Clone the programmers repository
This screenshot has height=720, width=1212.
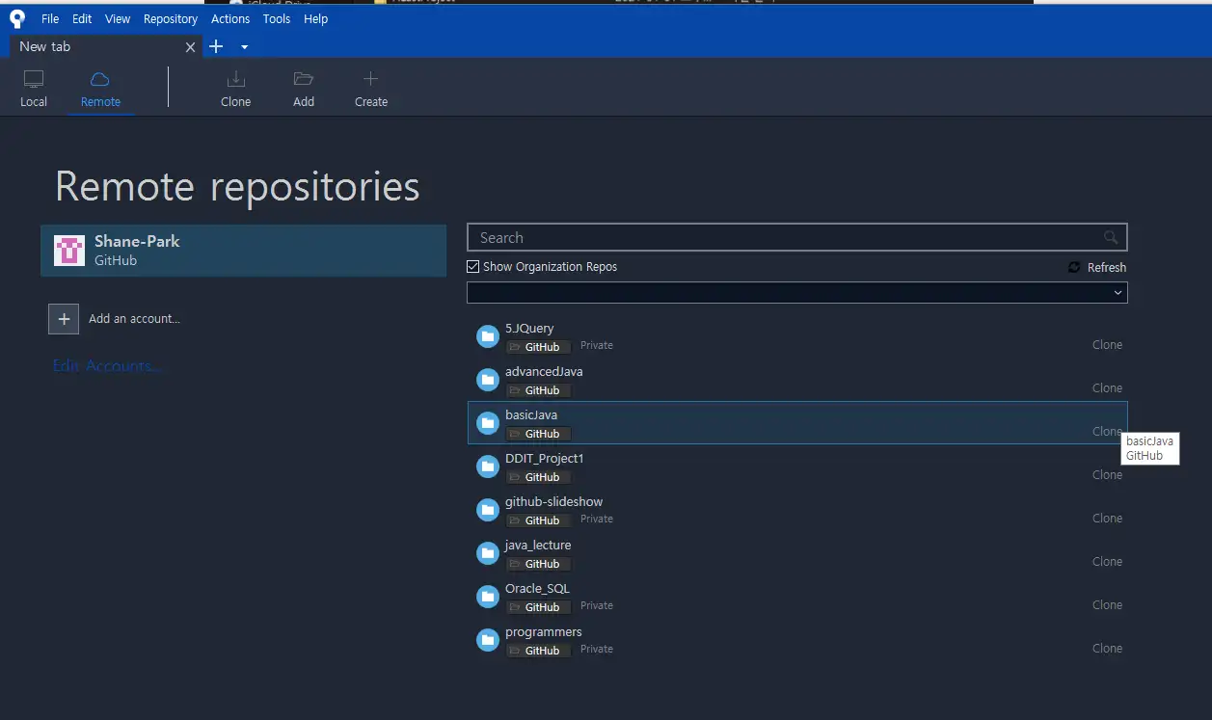(1107, 649)
